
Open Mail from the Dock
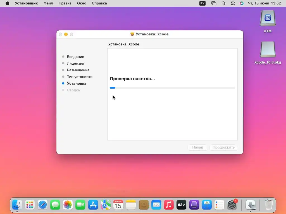156,205
